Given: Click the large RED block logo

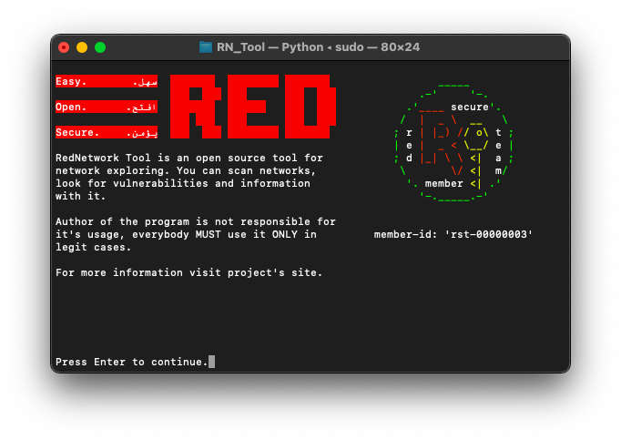Looking at the screenshot, I should (253, 107).
